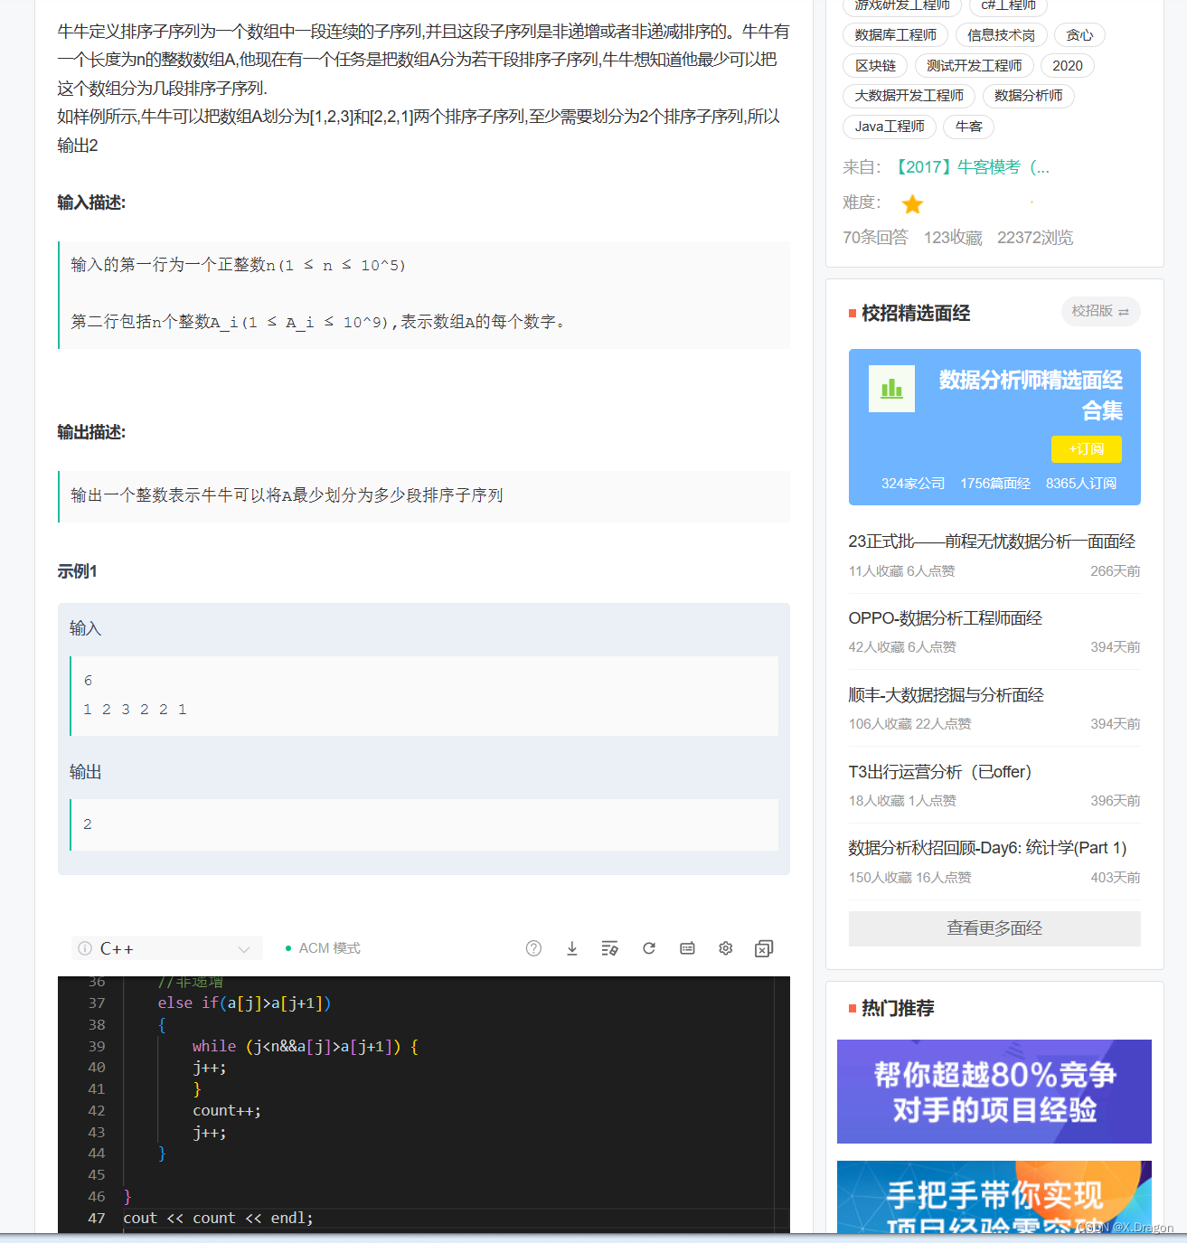Screen dimensions: 1187x1243
Task: Reset code with the refresh icon
Action: (x=649, y=948)
